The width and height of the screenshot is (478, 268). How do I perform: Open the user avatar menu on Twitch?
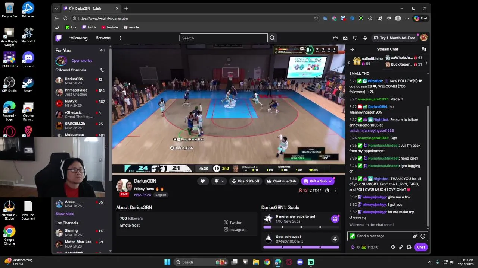point(424,38)
